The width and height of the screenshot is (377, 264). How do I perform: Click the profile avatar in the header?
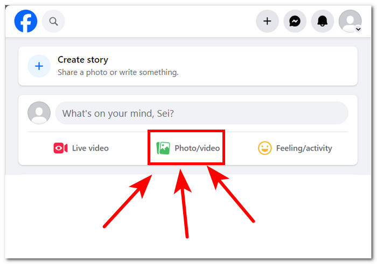click(350, 21)
